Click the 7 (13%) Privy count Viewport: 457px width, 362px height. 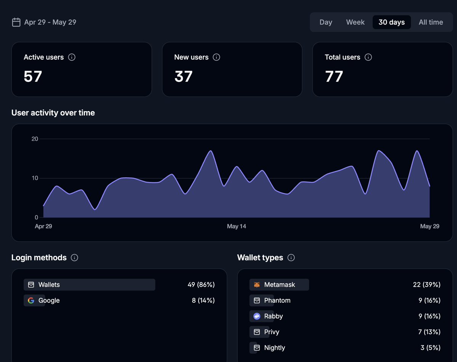[429, 332]
